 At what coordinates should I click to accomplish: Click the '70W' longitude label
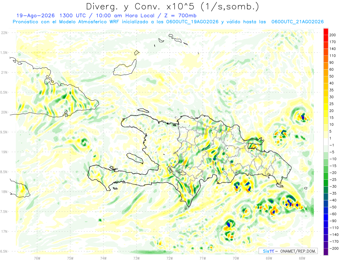click(x=236, y=258)
